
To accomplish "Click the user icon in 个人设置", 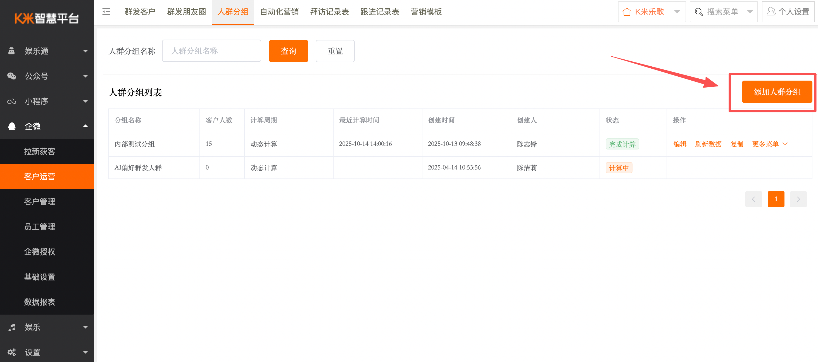I will point(771,12).
